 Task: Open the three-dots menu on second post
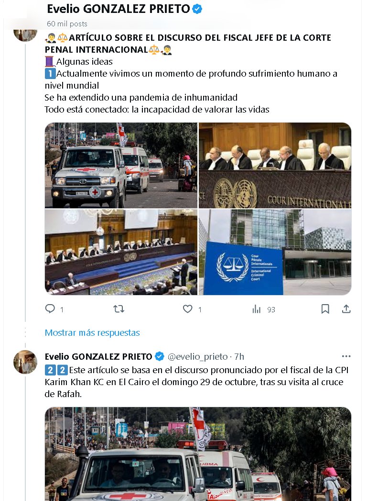click(x=346, y=356)
